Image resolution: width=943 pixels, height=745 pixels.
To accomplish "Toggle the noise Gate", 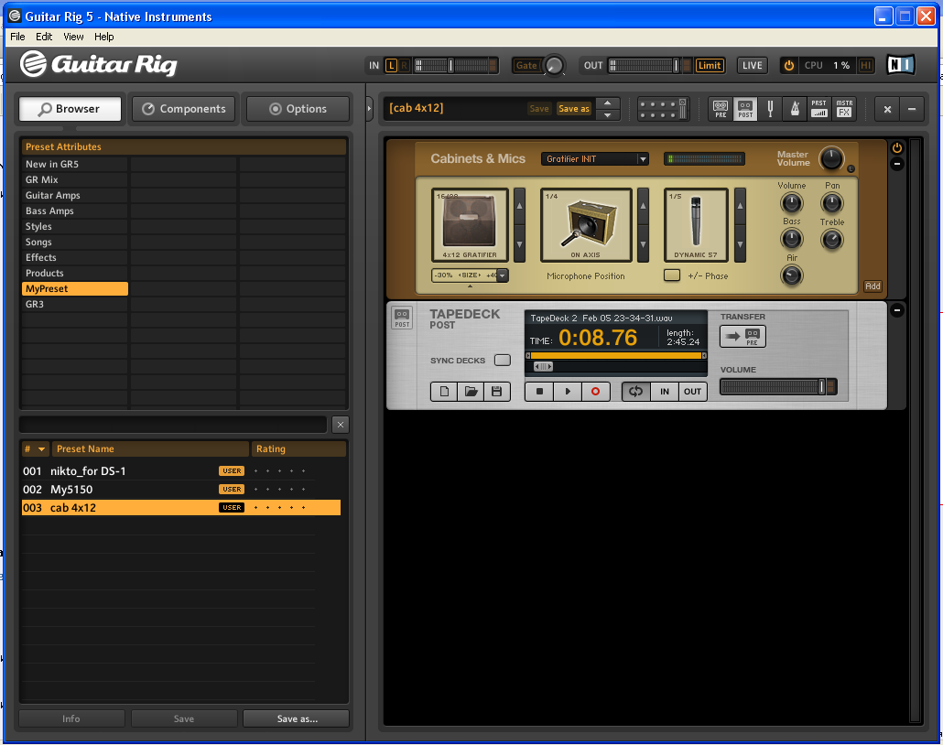I will 526,66.
